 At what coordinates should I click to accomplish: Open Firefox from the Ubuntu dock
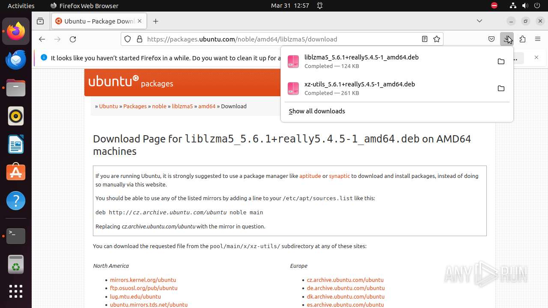(x=16, y=32)
